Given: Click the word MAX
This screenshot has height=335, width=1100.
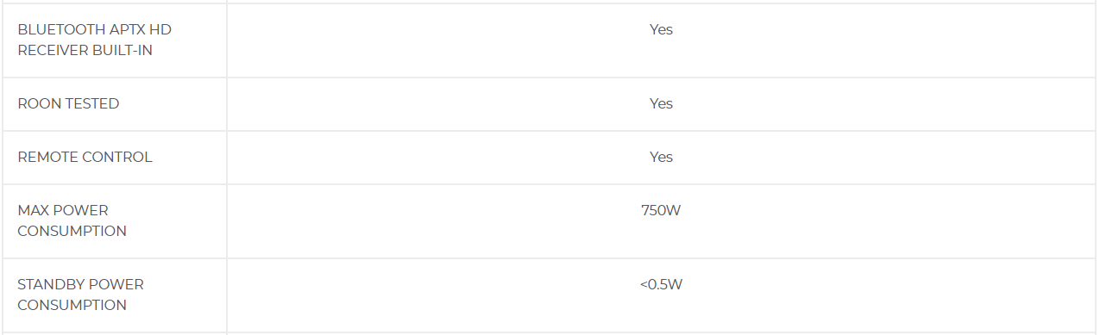Looking at the screenshot, I should point(33,210).
